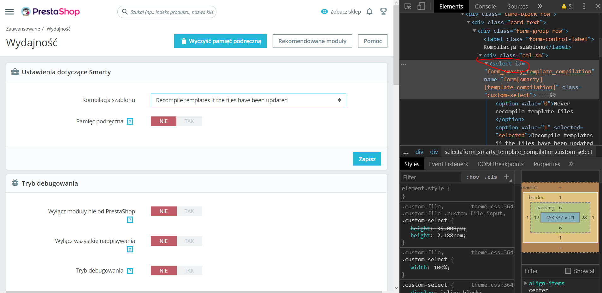Check the Show all computed styles box

[x=568, y=271]
